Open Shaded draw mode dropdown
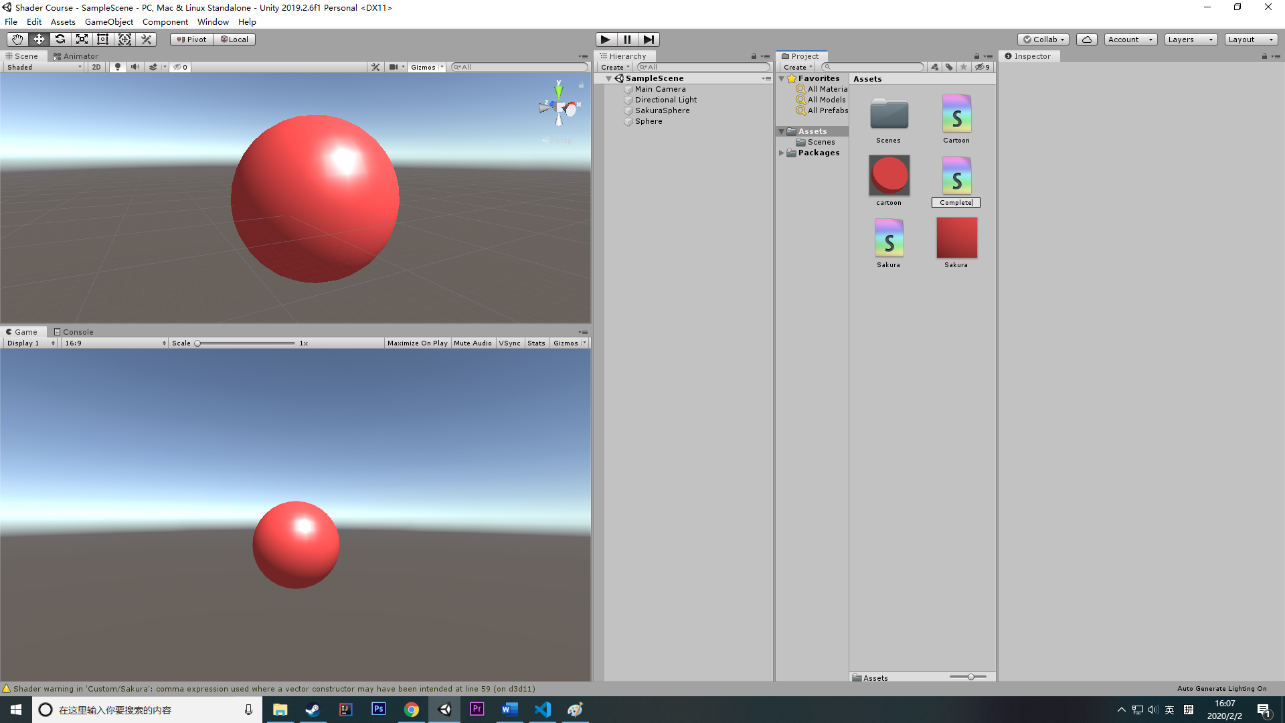 [x=44, y=67]
